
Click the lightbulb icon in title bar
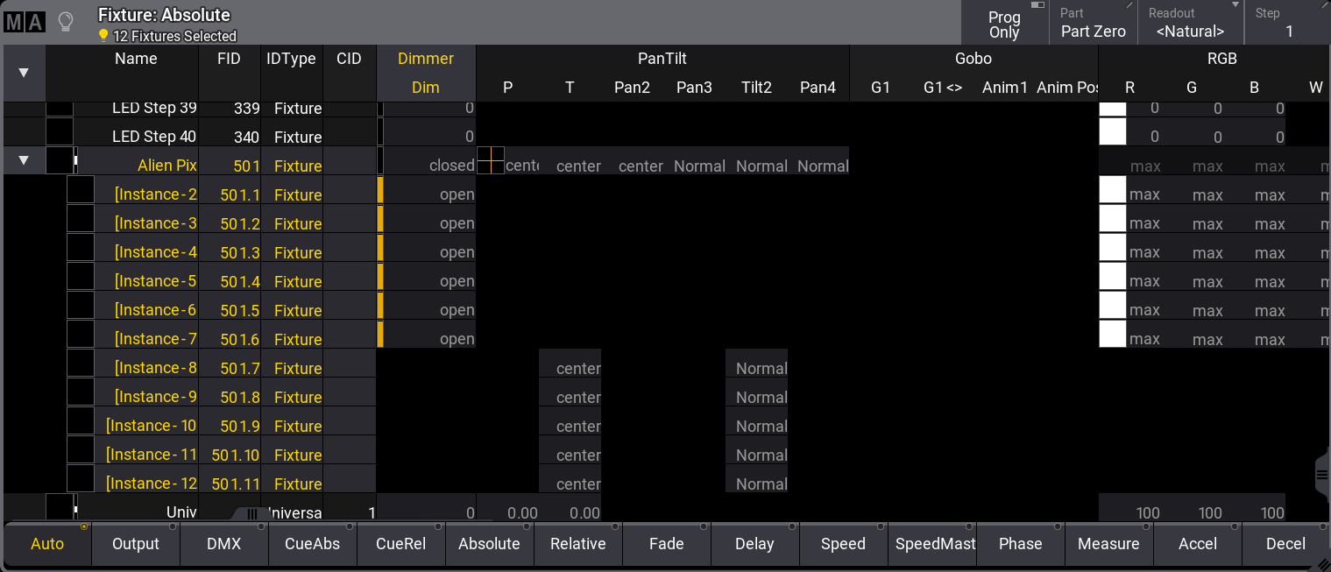[65, 22]
